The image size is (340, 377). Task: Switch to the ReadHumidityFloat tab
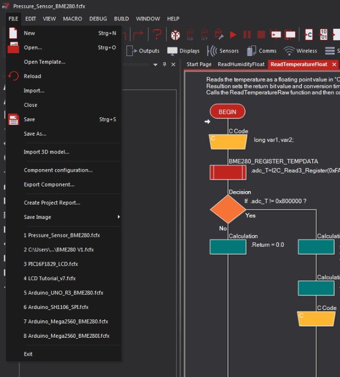coord(241,64)
